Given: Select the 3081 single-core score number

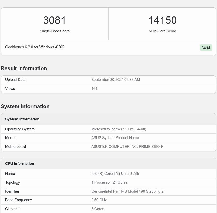Looking at the screenshot, I should coord(54,20).
